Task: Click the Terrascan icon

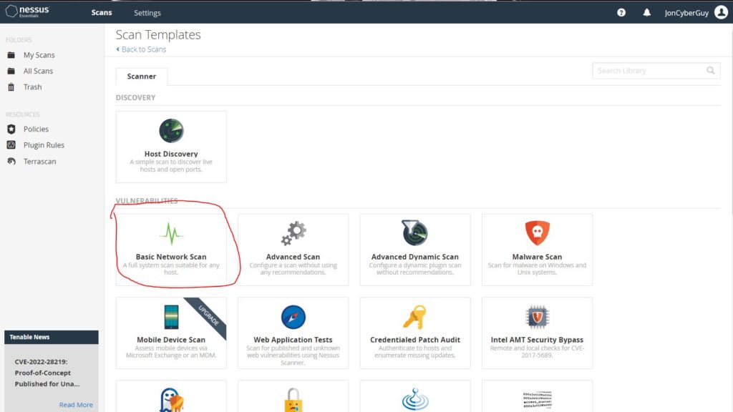Action: [11, 161]
